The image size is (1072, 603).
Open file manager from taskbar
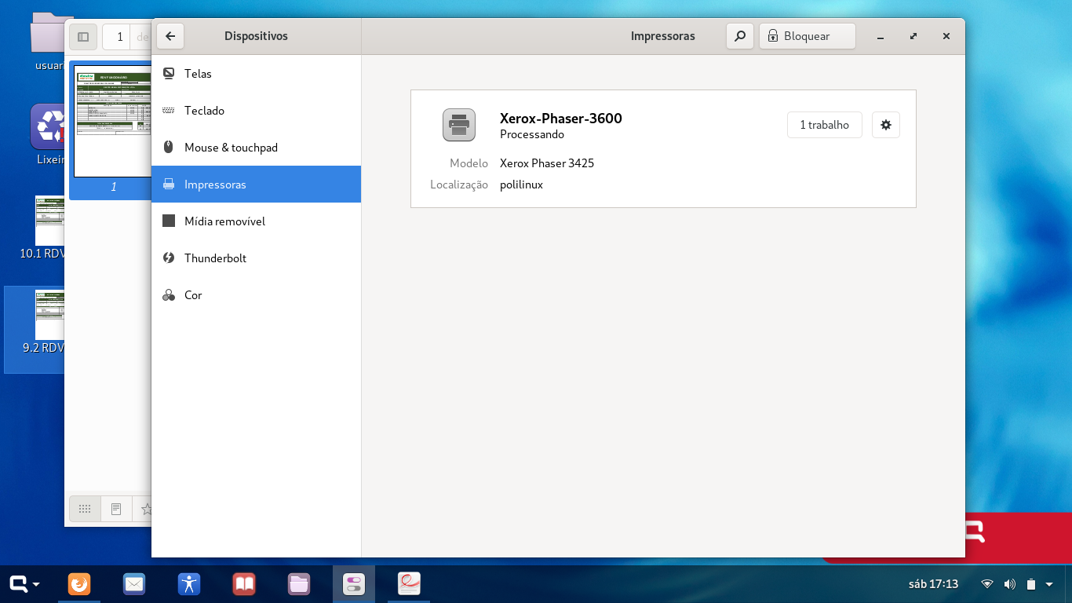[299, 584]
